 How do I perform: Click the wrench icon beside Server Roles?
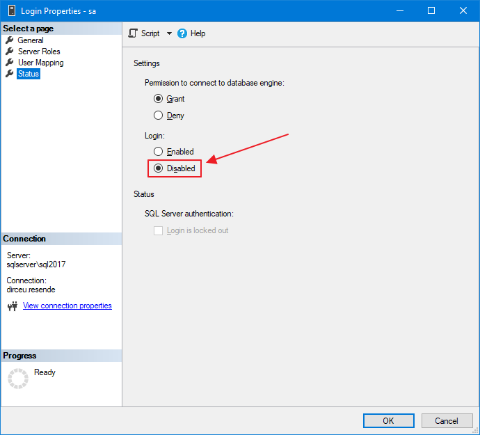click(10, 52)
